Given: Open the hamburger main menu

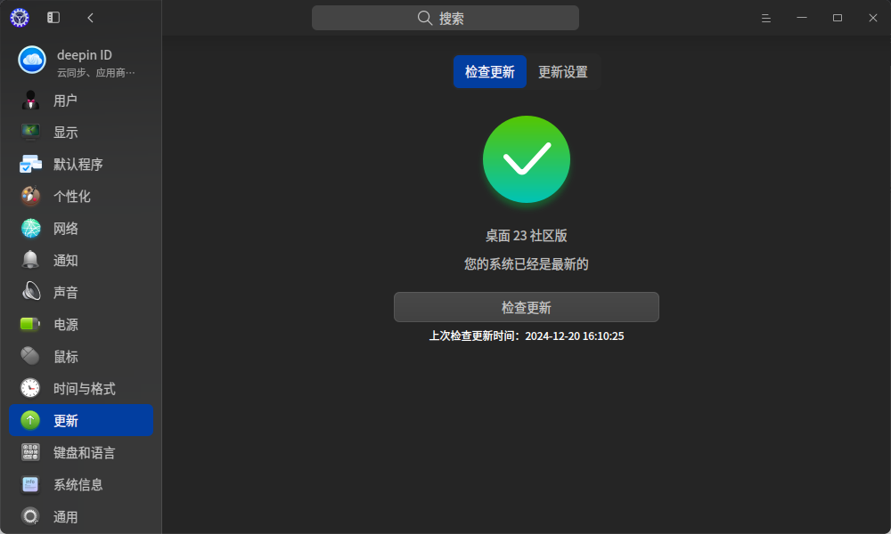Looking at the screenshot, I should [x=766, y=18].
